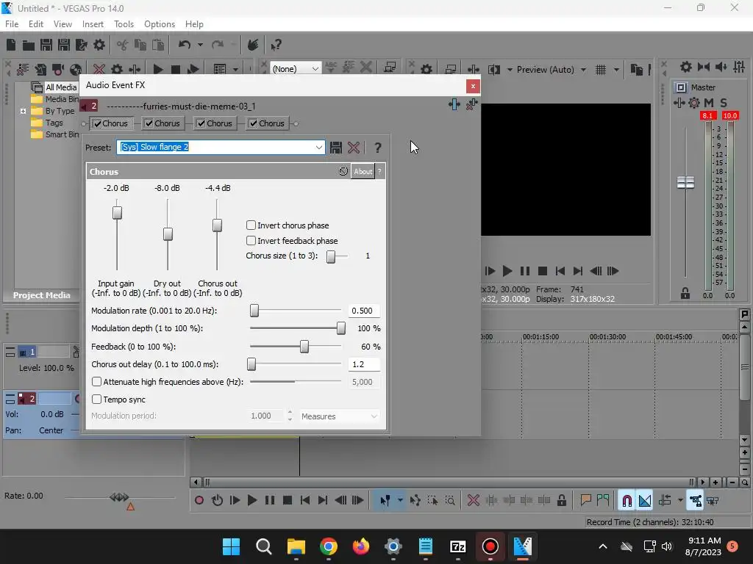Toggle Enable Snapping magnet icon
Viewport: 753px width, 564px height.
pyautogui.click(x=627, y=501)
